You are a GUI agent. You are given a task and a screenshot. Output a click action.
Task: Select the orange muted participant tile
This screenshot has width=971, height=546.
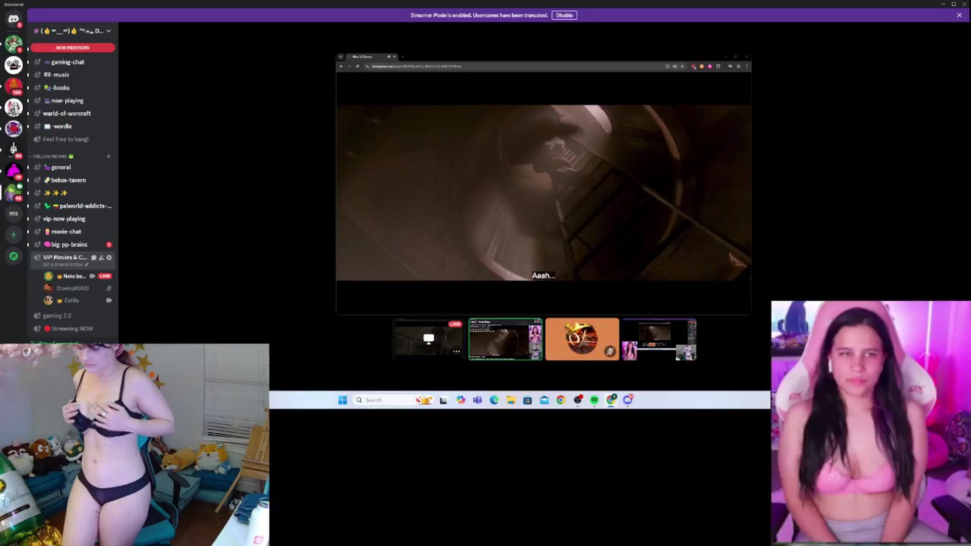(x=582, y=339)
